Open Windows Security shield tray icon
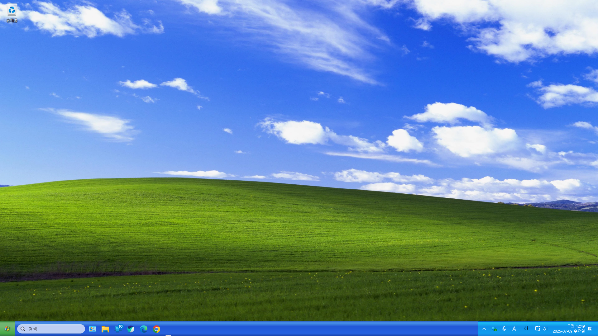This screenshot has width=598, height=336. coord(494,329)
